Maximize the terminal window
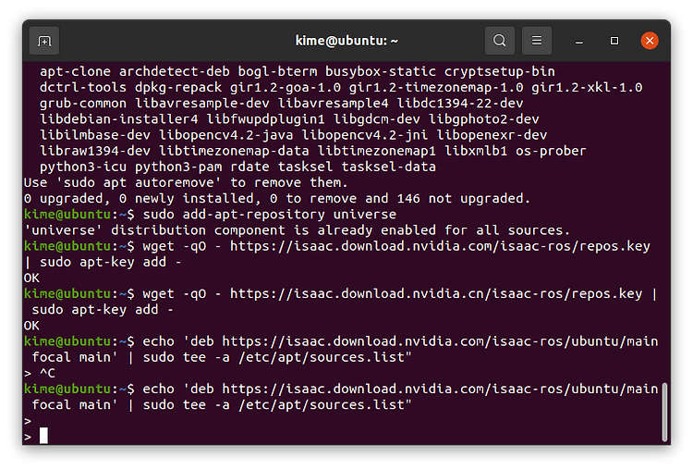Screen dimensions: 693x470 click(x=614, y=41)
